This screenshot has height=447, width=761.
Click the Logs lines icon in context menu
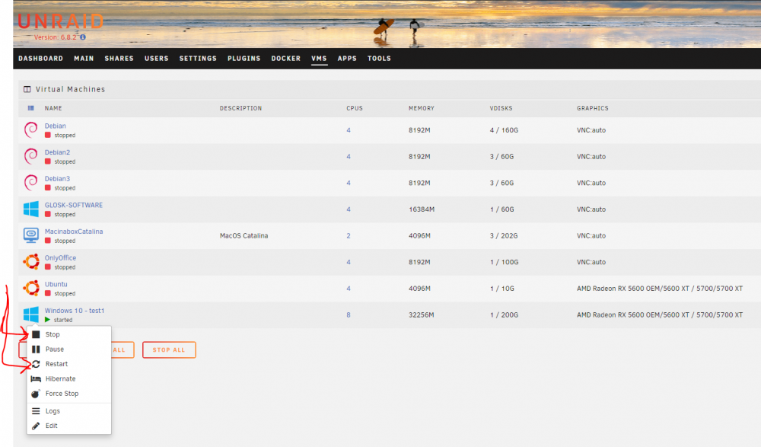click(36, 411)
